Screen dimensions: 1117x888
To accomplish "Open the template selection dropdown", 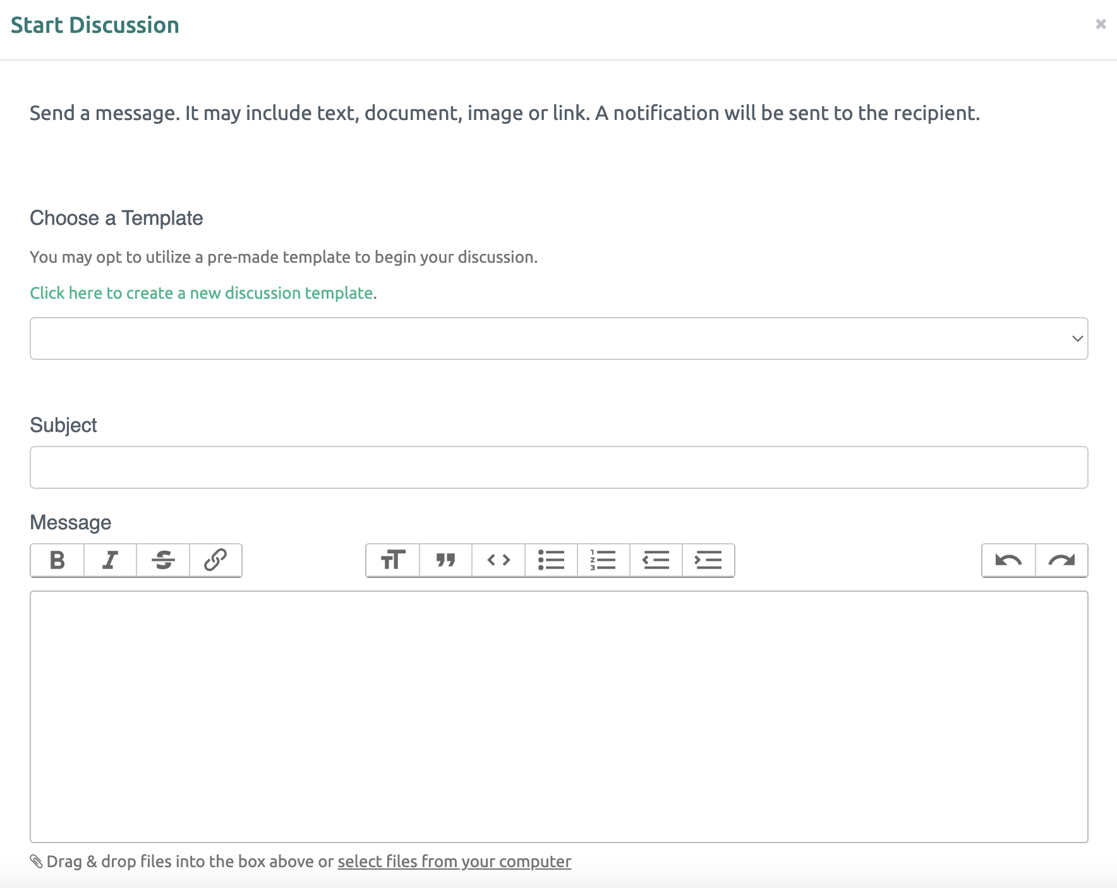I will click(558, 339).
